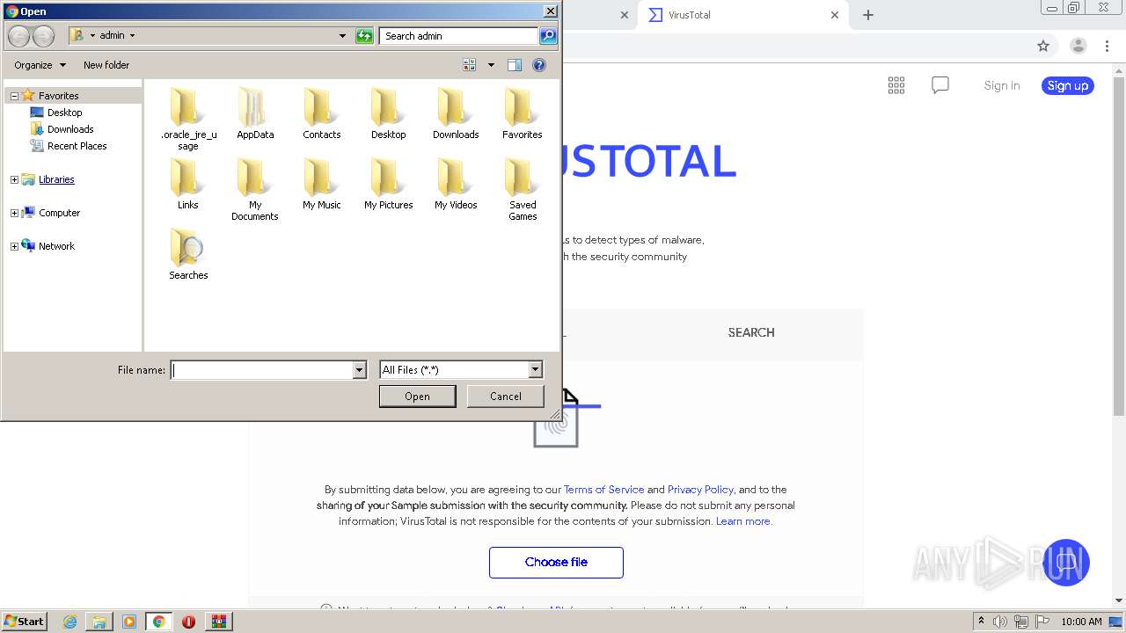Select the Downloads folder icon in file list
This screenshot has height=633, width=1126.
coord(456,113)
